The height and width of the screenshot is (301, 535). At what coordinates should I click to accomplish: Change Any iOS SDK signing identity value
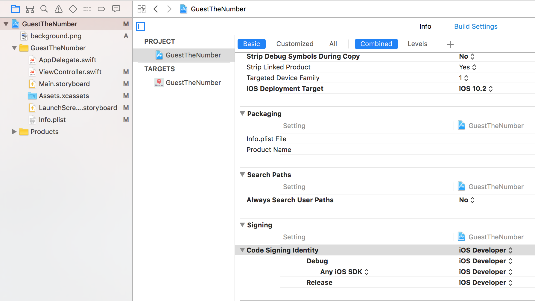pos(486,272)
